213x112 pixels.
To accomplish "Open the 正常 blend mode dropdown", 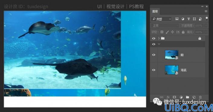I will click(165, 26).
